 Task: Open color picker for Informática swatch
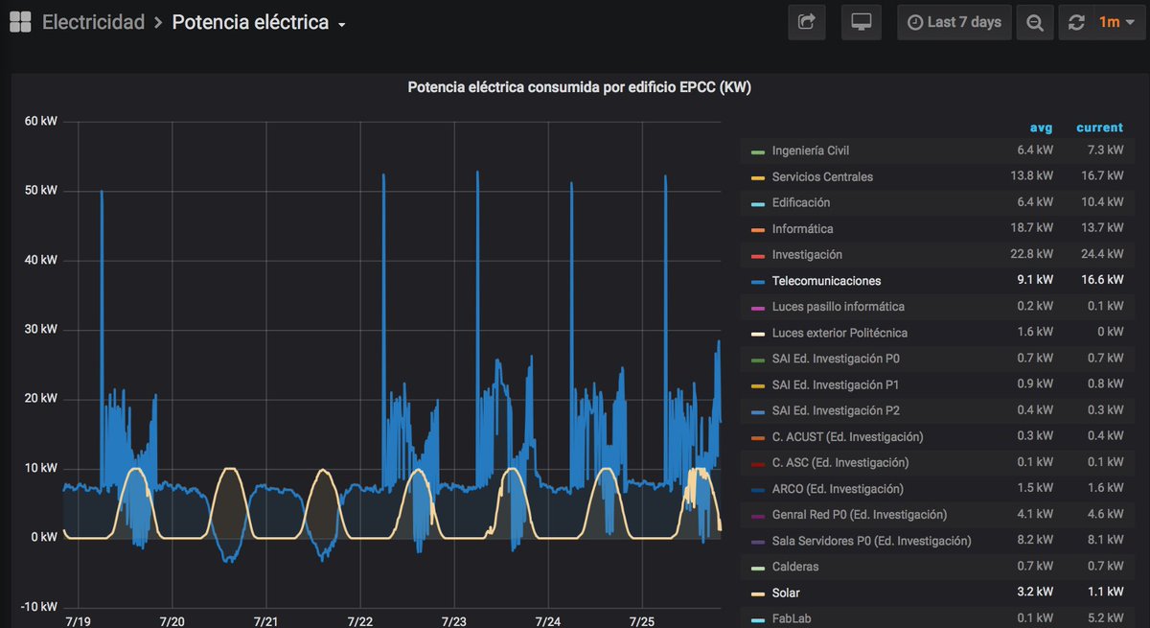[758, 230]
